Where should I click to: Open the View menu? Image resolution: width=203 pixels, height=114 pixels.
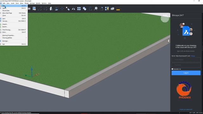pos(8,3)
